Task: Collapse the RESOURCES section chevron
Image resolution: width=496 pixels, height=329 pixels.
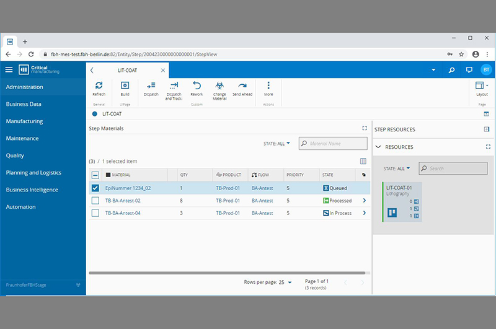Action: click(378, 147)
